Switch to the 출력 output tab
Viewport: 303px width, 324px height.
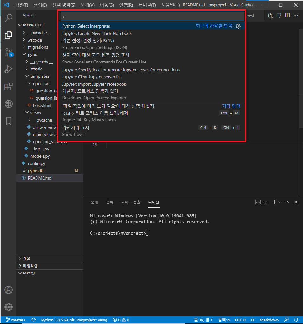pyautogui.click(x=109, y=202)
